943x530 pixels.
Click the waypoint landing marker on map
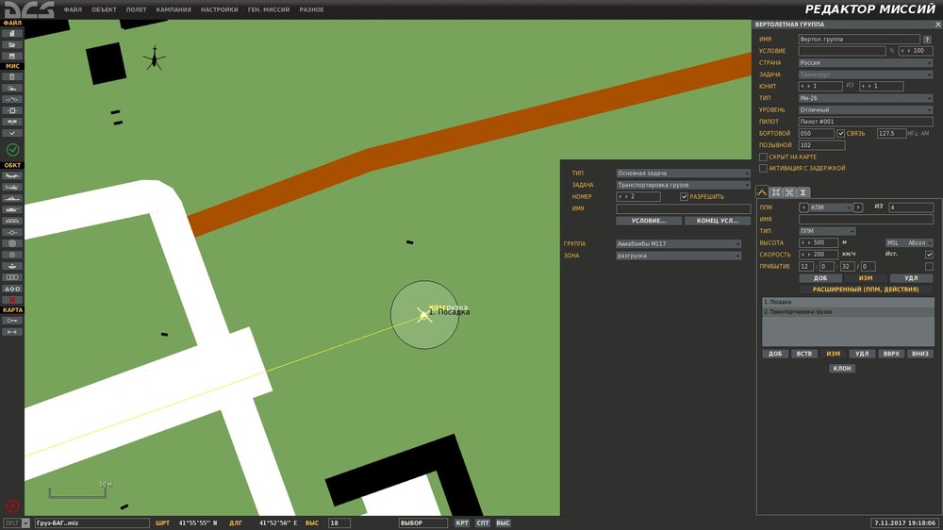(424, 315)
